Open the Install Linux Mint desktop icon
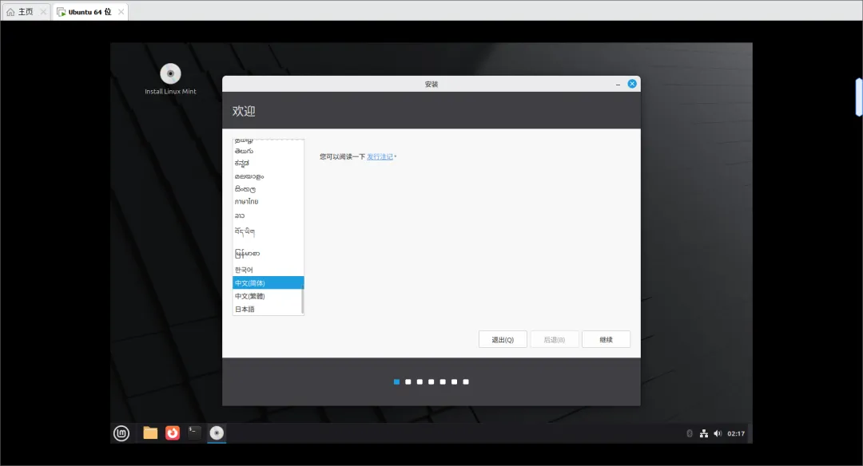 [x=170, y=79]
